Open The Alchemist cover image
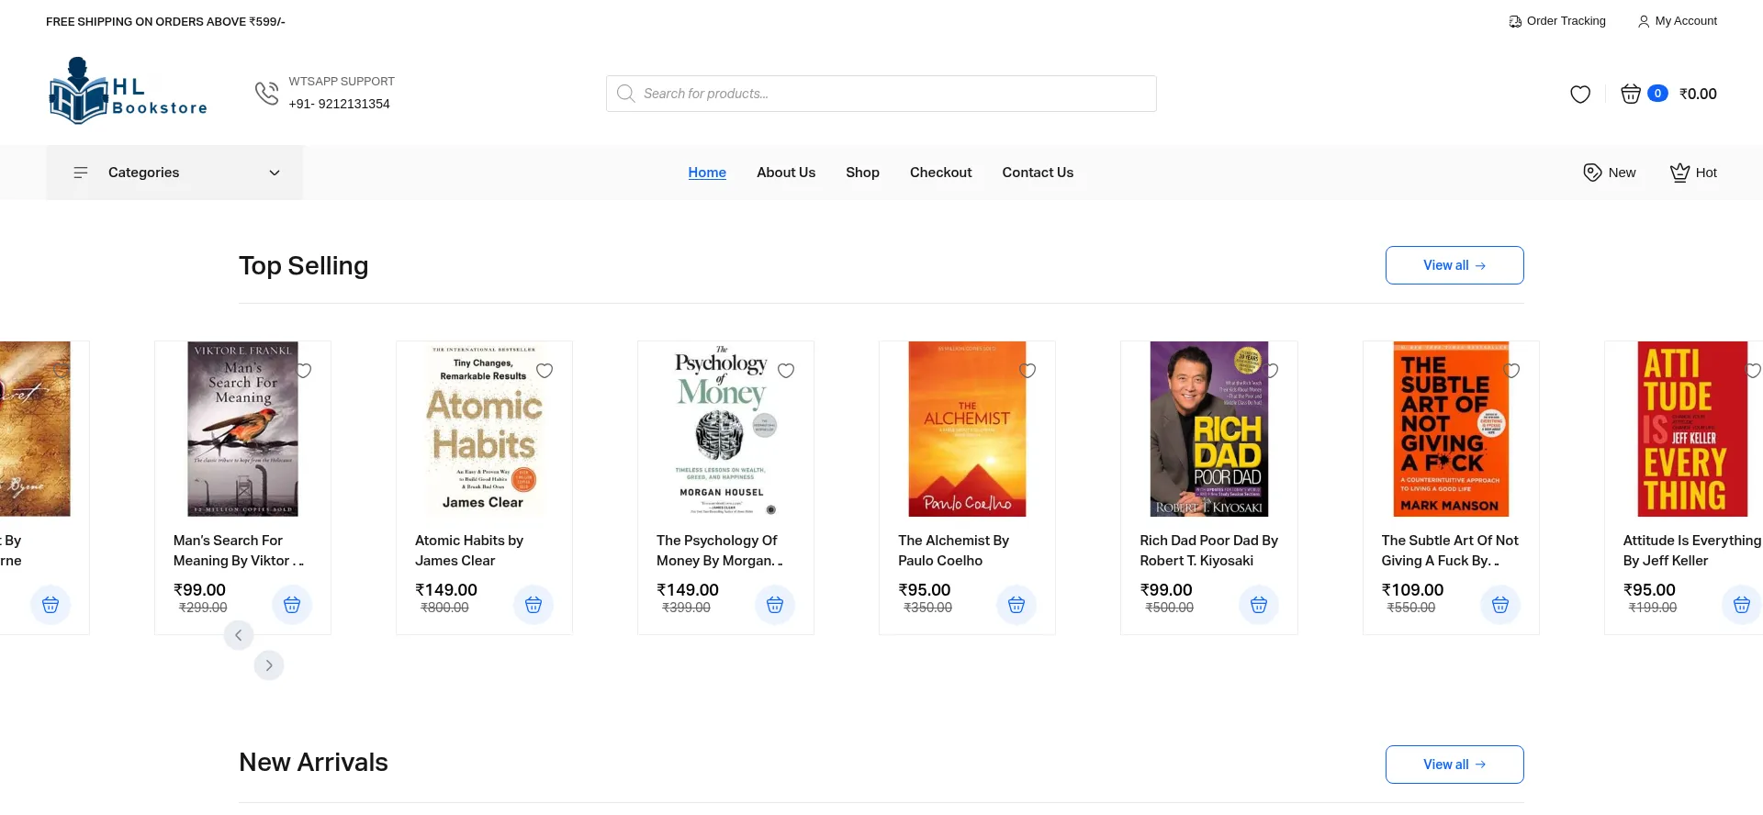1763x815 pixels. coord(967,429)
